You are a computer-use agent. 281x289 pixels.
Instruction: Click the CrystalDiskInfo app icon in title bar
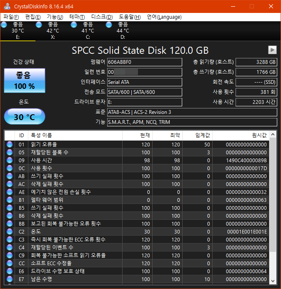point(7,6)
